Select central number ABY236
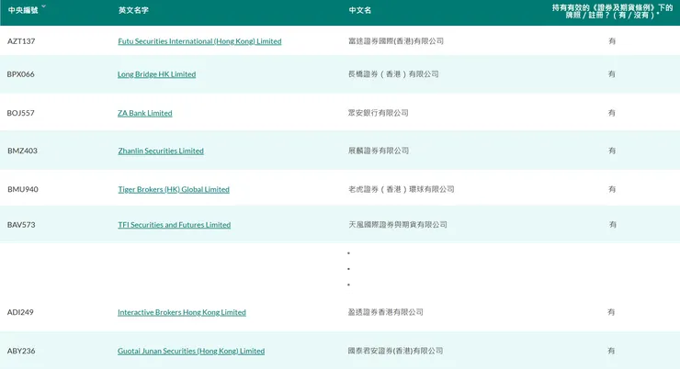680x369 pixels. [x=21, y=351]
